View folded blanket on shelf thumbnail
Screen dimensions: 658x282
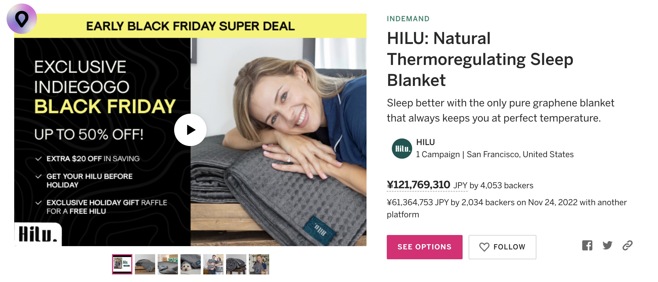click(x=145, y=264)
